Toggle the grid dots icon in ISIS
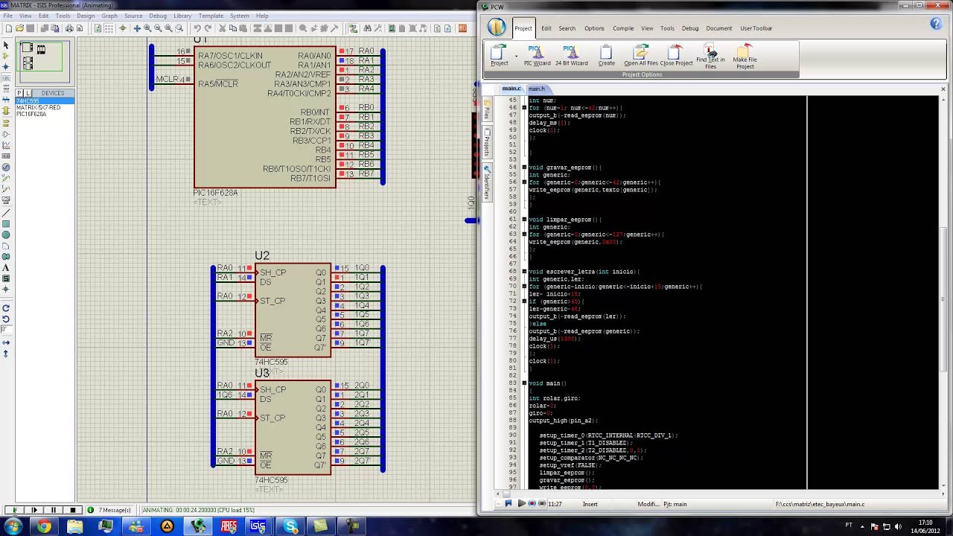The height and width of the screenshot is (536, 953). point(109,28)
